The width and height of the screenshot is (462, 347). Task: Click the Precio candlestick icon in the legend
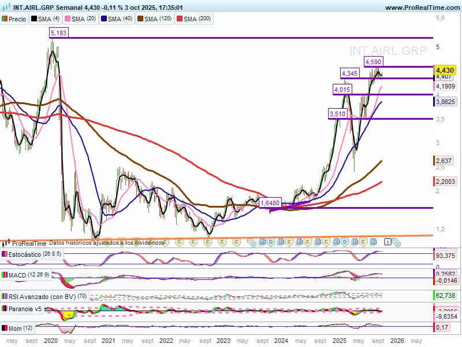5,19
